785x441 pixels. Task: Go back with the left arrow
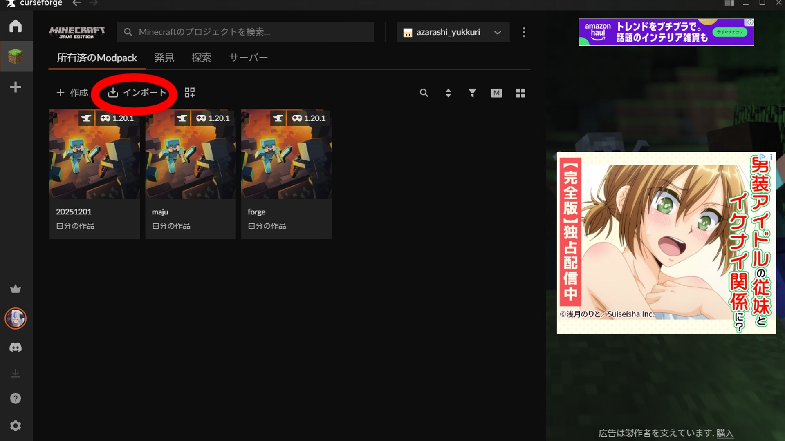pyautogui.click(x=77, y=3)
